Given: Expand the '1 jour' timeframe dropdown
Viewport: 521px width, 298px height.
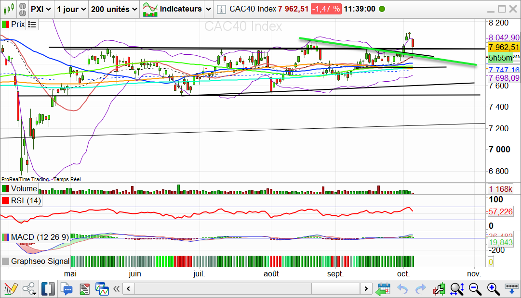Looking at the screenshot, I should [x=71, y=9].
